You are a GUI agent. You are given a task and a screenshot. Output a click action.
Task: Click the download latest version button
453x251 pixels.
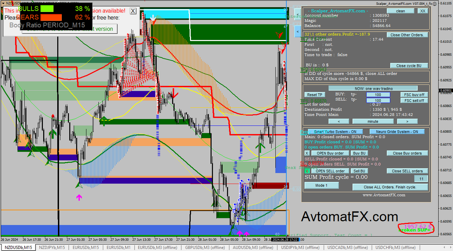(70, 29)
